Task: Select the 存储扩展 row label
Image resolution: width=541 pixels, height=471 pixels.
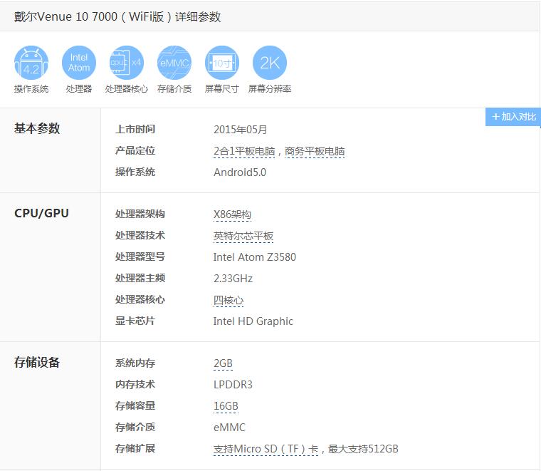Action: pyautogui.click(x=135, y=449)
